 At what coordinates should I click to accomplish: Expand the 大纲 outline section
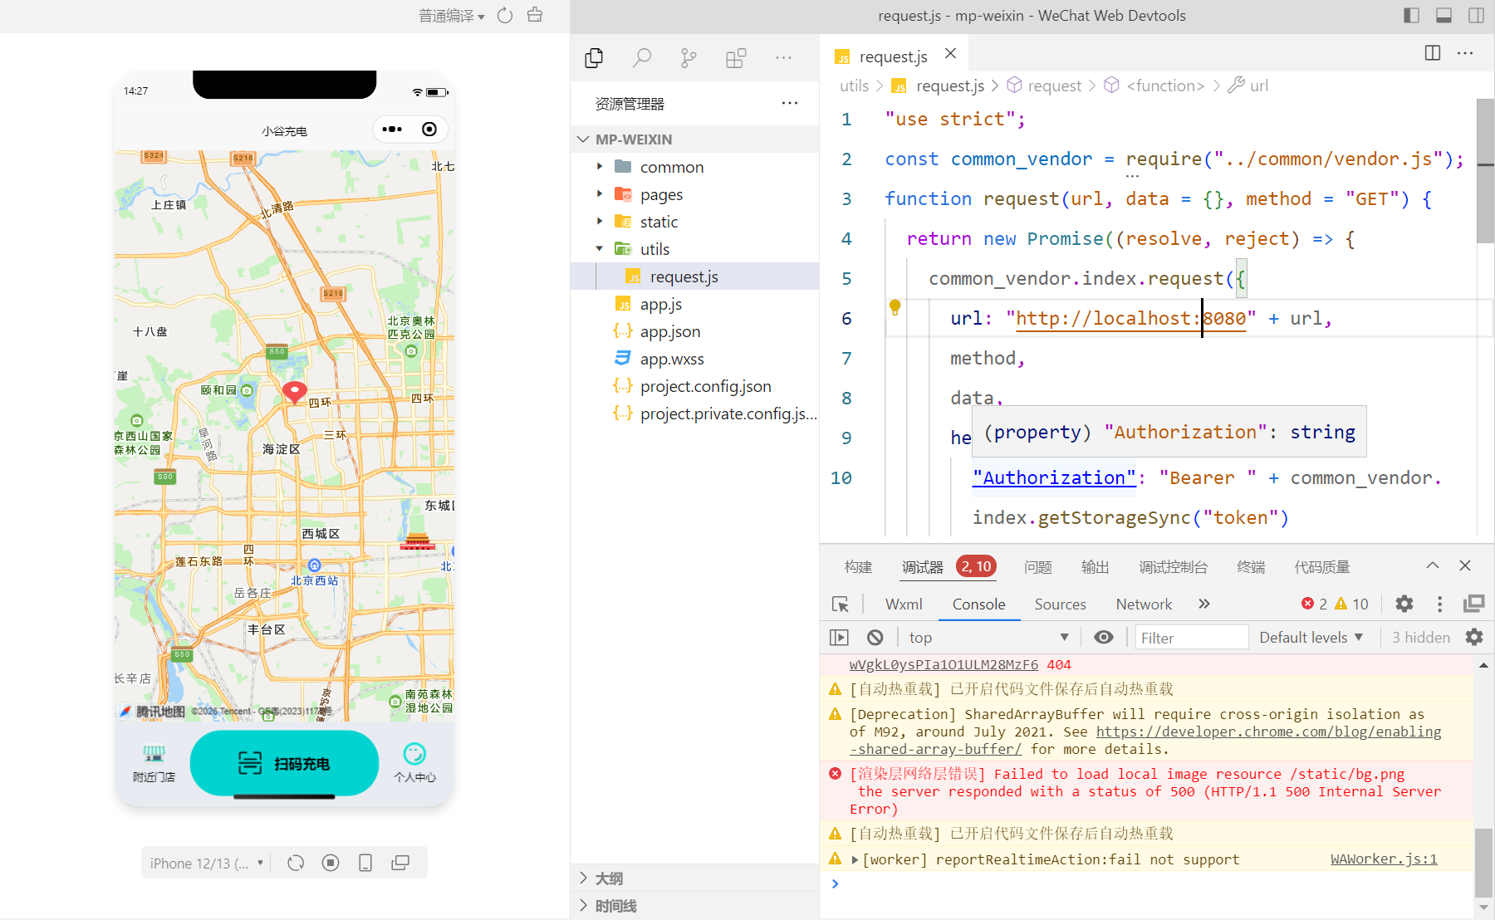[694, 878]
